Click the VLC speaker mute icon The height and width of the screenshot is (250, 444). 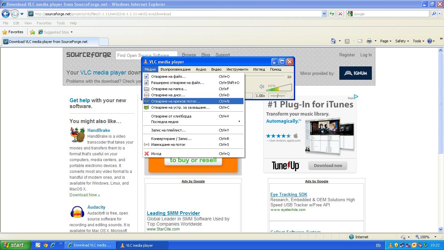(x=262, y=87)
